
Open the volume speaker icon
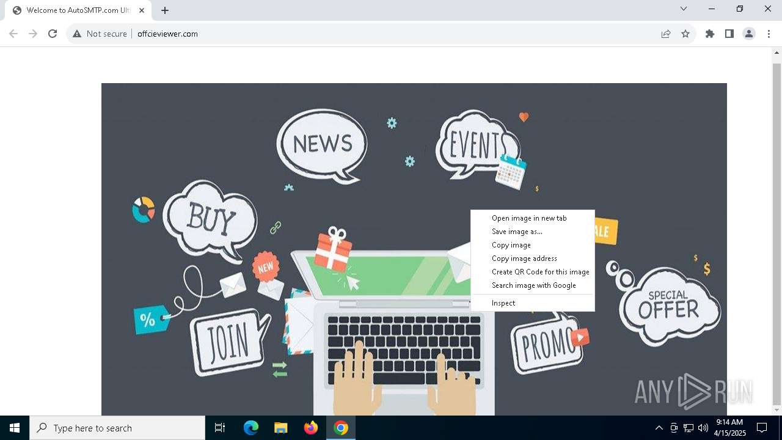tap(703, 428)
